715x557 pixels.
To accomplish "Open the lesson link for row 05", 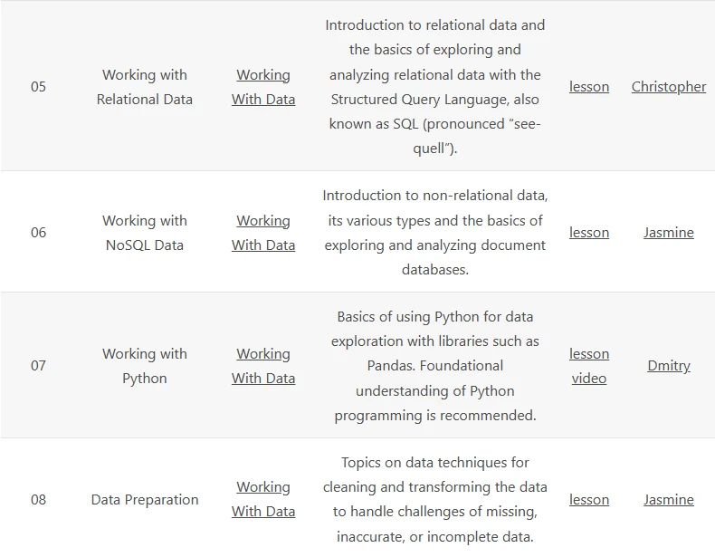I will (x=588, y=87).
